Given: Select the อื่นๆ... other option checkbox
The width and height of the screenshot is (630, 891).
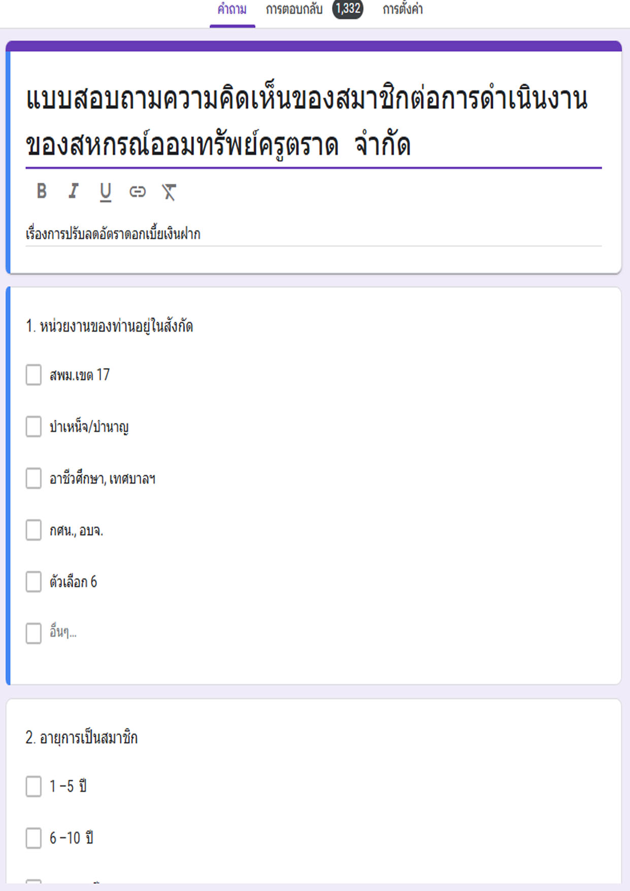Looking at the screenshot, I should click(x=34, y=633).
